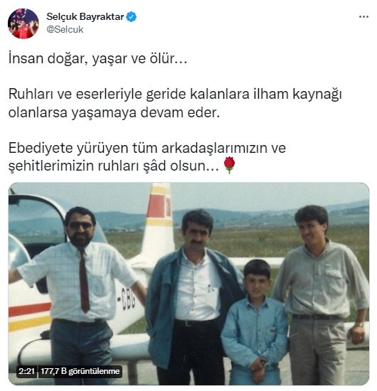The height and width of the screenshot is (391, 377).
Task: Open the @Selcuk handle link
Action: [65, 29]
